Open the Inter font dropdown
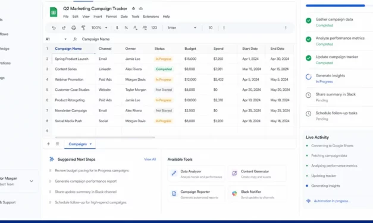 pos(182,28)
